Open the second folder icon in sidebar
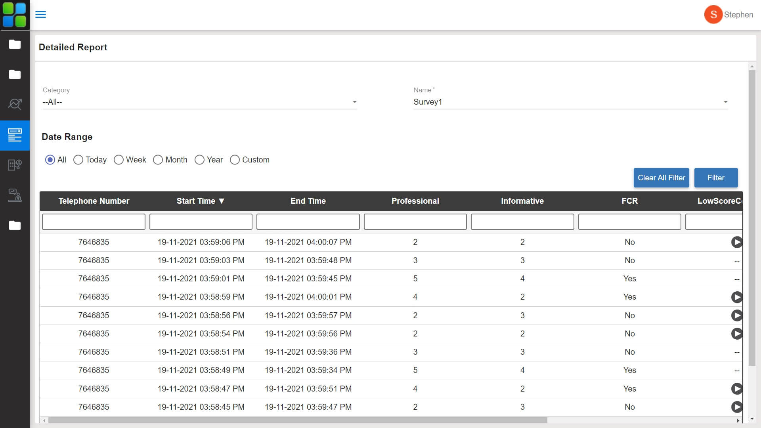The width and height of the screenshot is (761, 428). [15, 74]
